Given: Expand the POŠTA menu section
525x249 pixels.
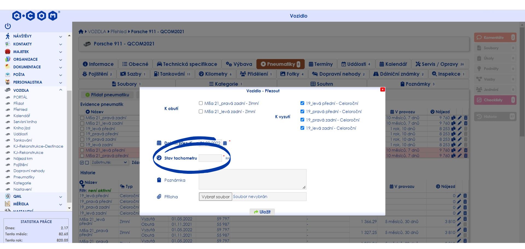Looking at the screenshot, I should pos(61,75).
